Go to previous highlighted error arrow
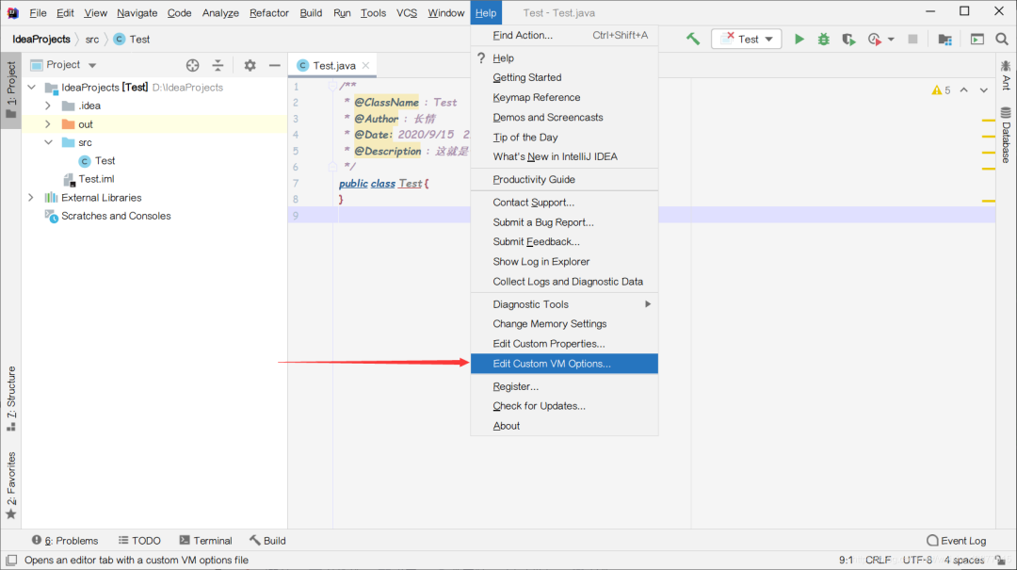The width and height of the screenshot is (1017, 570). tap(964, 90)
